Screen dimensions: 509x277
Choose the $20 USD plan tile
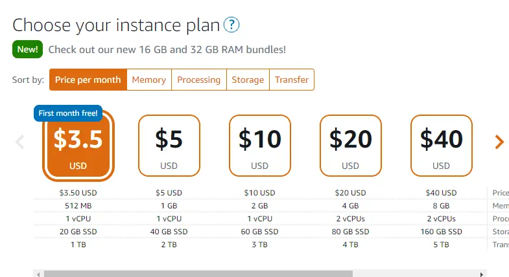pyautogui.click(x=351, y=146)
